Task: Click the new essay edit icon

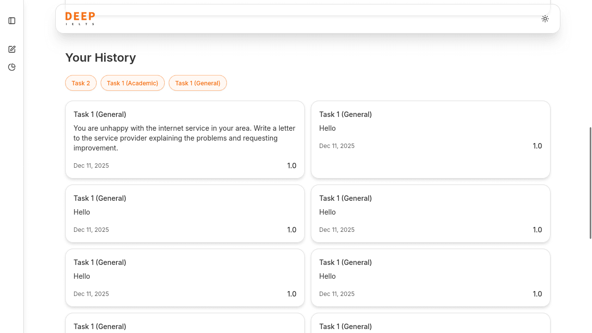Action: click(x=12, y=49)
